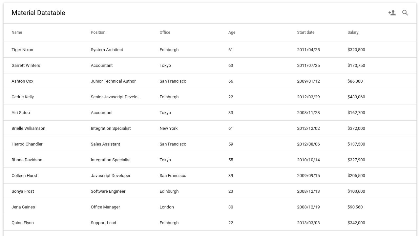The height and width of the screenshot is (236, 420).
Task: Sort table by Office column
Action: point(165,32)
